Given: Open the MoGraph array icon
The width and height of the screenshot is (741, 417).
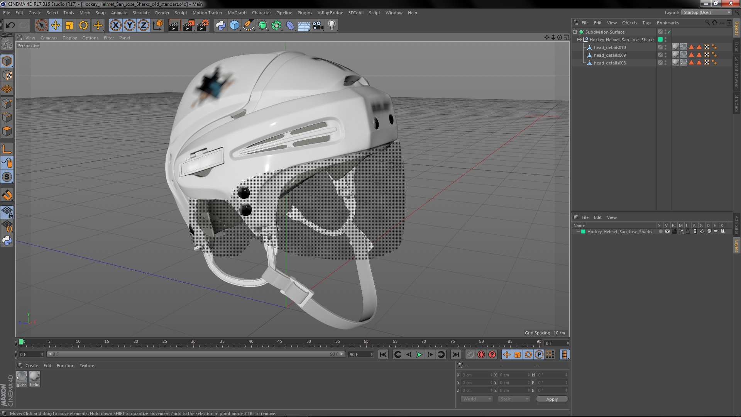Looking at the screenshot, I should point(276,25).
